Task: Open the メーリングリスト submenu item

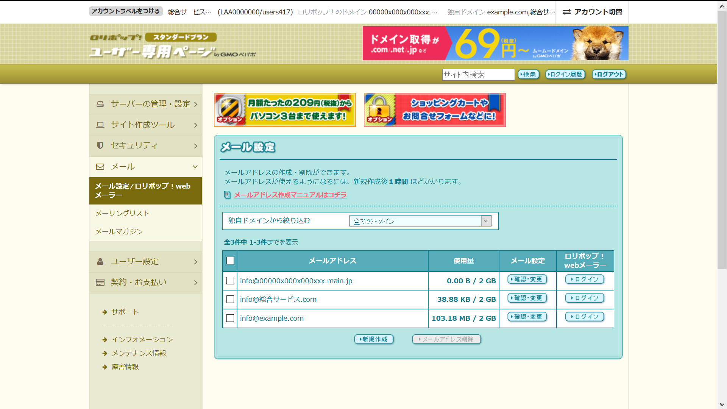Action: pyautogui.click(x=122, y=213)
